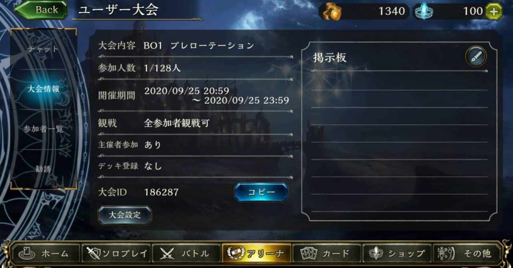Go to ホーム in the bottom bar
Viewport: 513px width, 268px height.
(46, 253)
